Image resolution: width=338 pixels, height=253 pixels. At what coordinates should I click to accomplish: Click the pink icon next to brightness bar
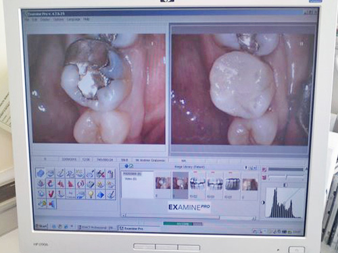click(264, 169)
